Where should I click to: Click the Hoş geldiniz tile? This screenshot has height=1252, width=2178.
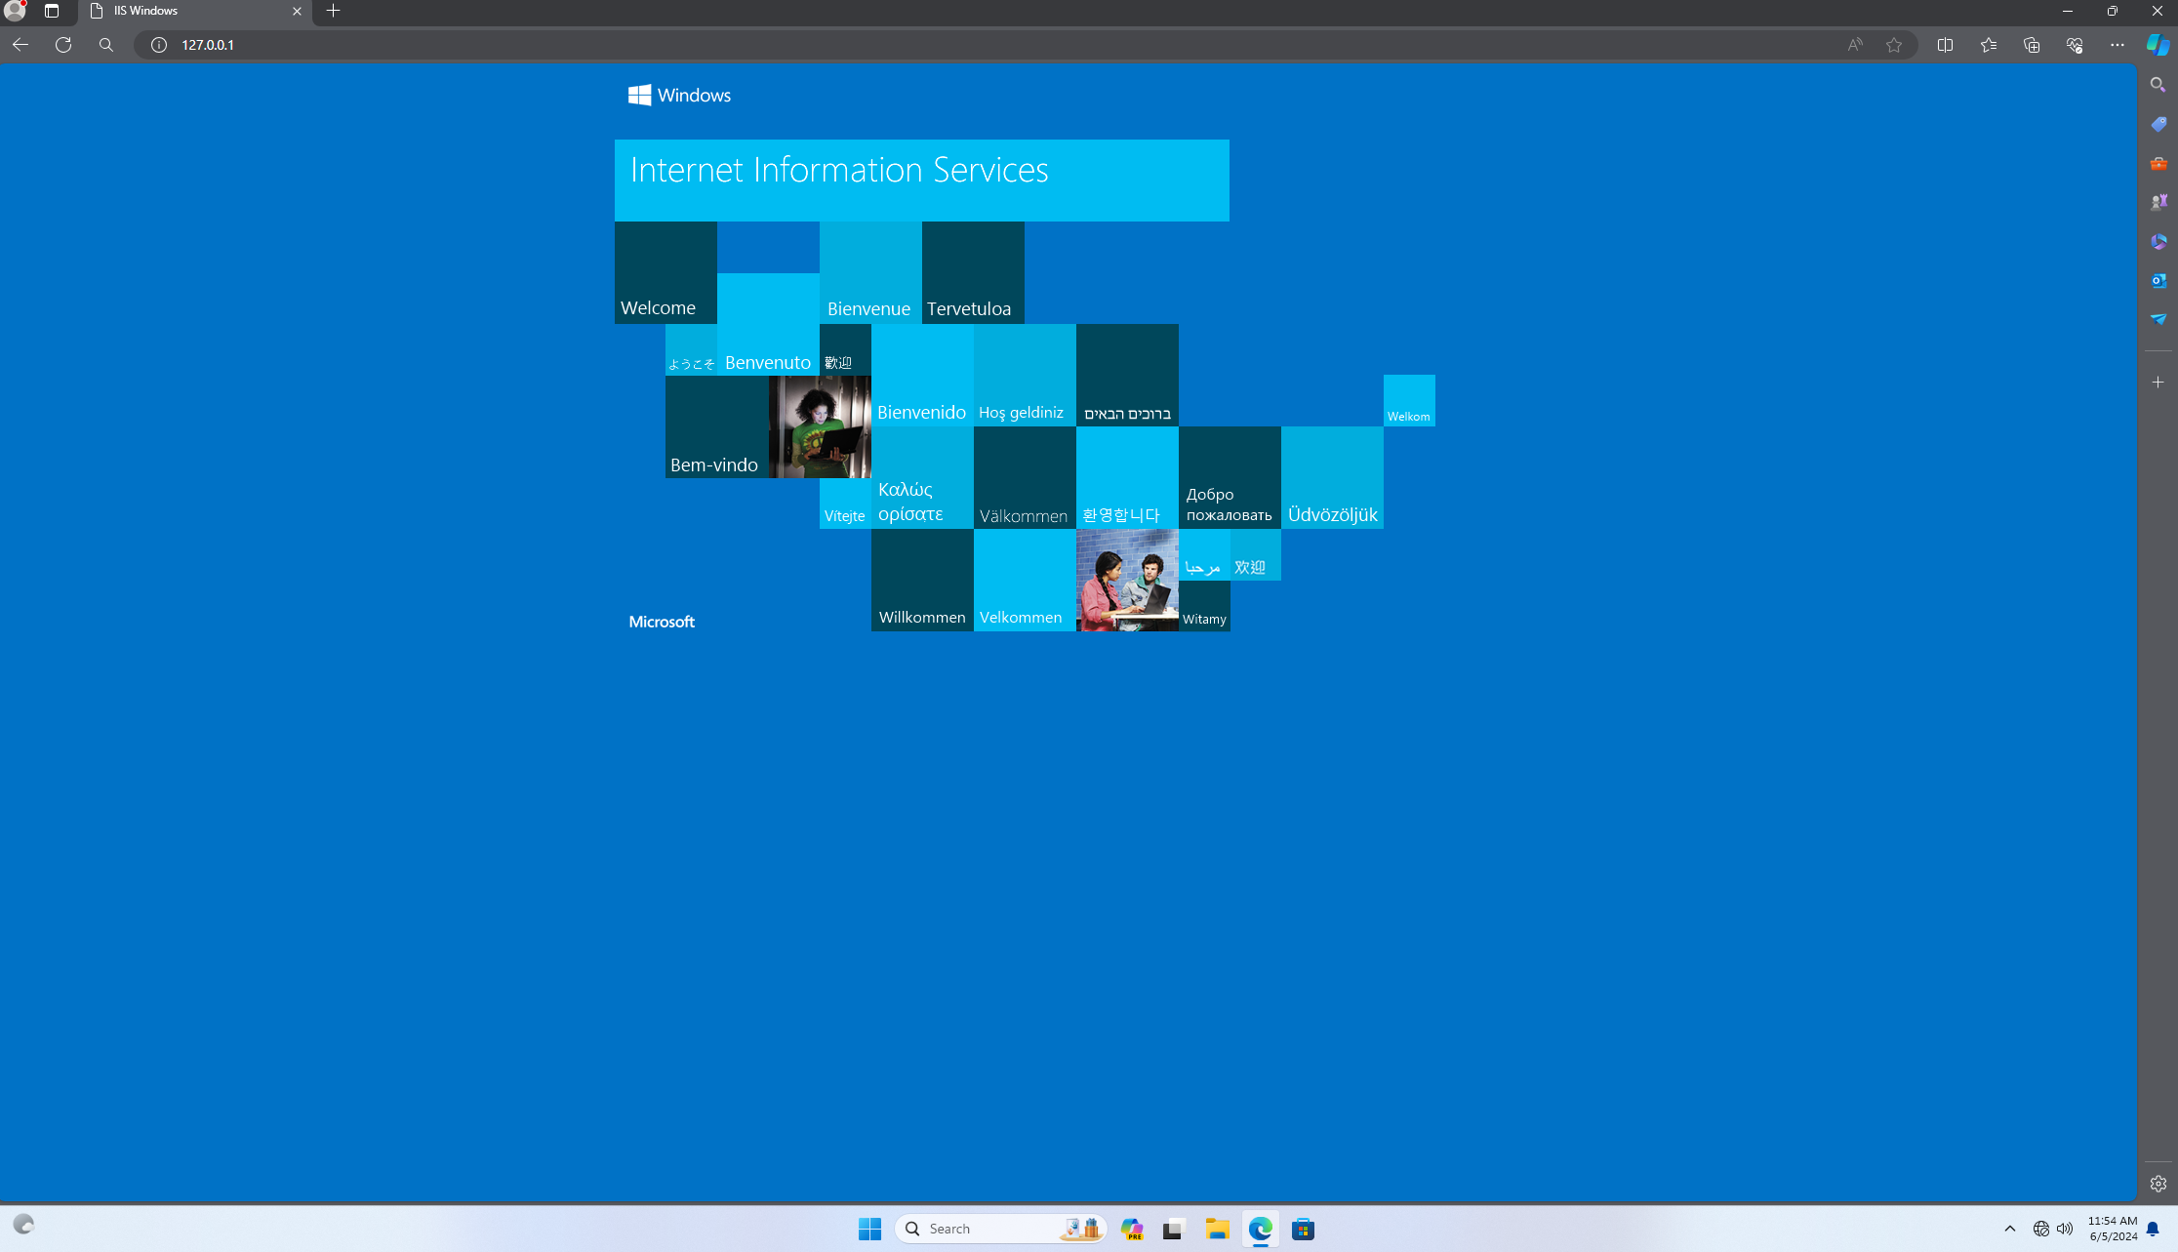pos(1025,375)
